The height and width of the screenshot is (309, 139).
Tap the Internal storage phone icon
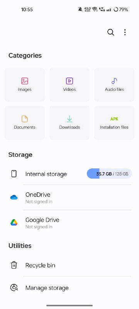pyautogui.click(x=14, y=174)
